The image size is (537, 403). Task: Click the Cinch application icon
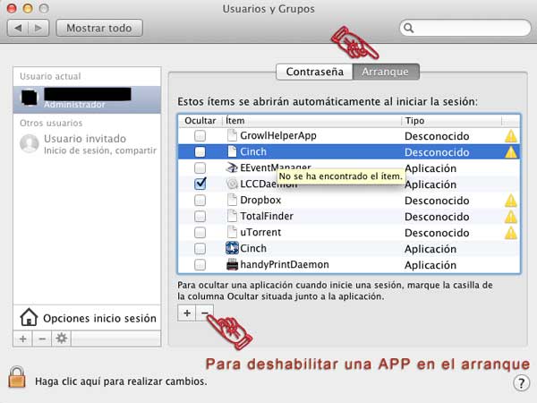(x=232, y=248)
